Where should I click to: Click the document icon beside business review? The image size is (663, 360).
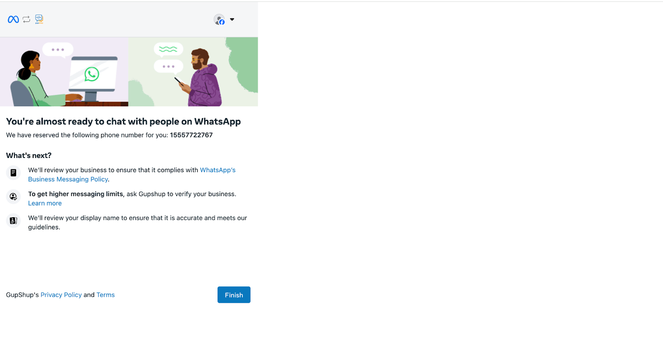click(x=13, y=173)
